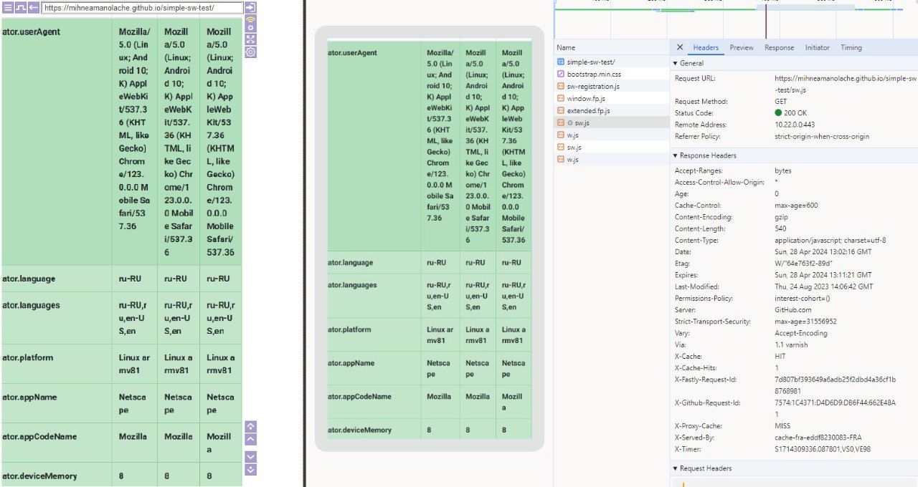Viewport: 918px width, 487px height.
Task: Collapse the Request Headers section
Action: tap(676, 468)
